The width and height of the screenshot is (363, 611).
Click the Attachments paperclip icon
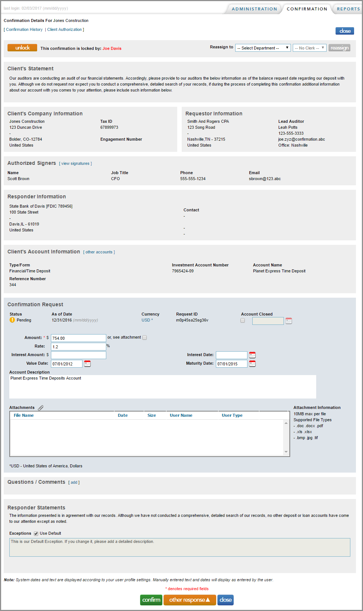pos(41,408)
